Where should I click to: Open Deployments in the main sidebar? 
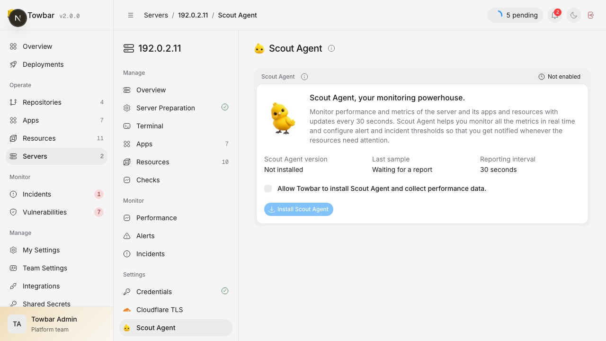pyautogui.click(x=56, y=64)
